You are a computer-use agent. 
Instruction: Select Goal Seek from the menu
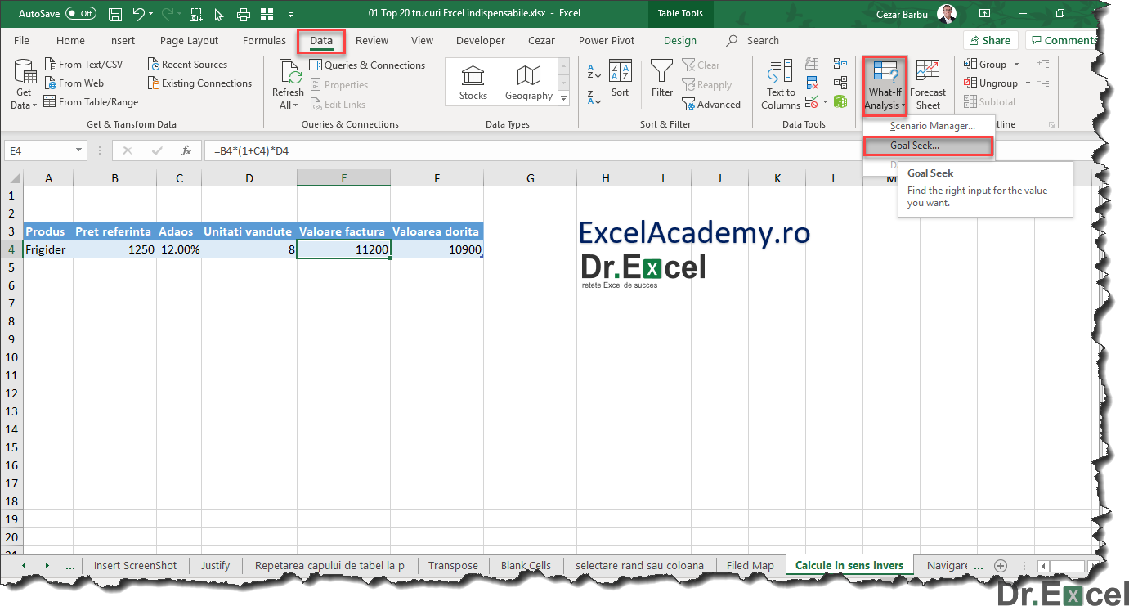point(928,145)
